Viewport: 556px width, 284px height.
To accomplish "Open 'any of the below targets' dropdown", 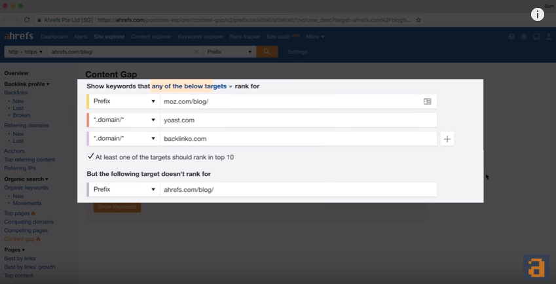I will [192, 86].
